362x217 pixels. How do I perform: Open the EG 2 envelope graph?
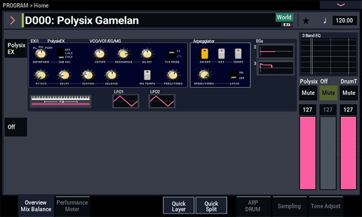pyautogui.click(x=276, y=51)
